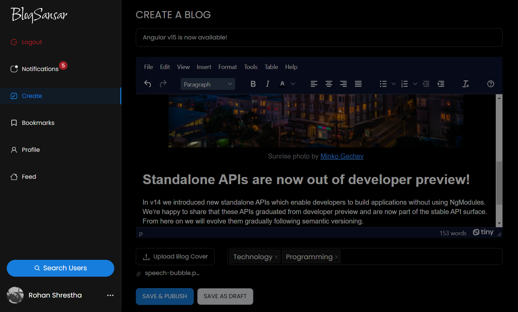Screen dimensions: 518x312
Task: Click the Search Users button
Action: click(60, 268)
